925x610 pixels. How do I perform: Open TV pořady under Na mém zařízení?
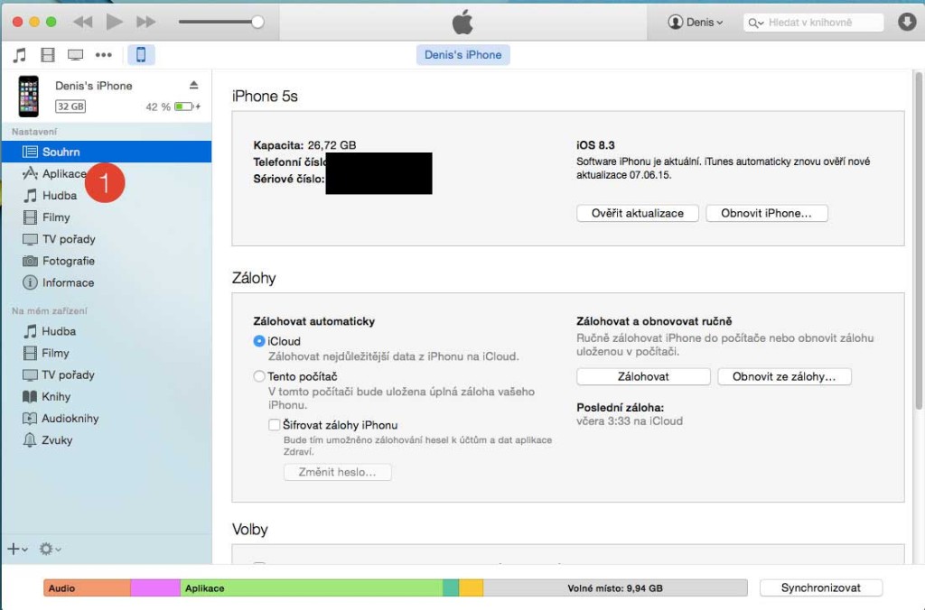coord(107,374)
